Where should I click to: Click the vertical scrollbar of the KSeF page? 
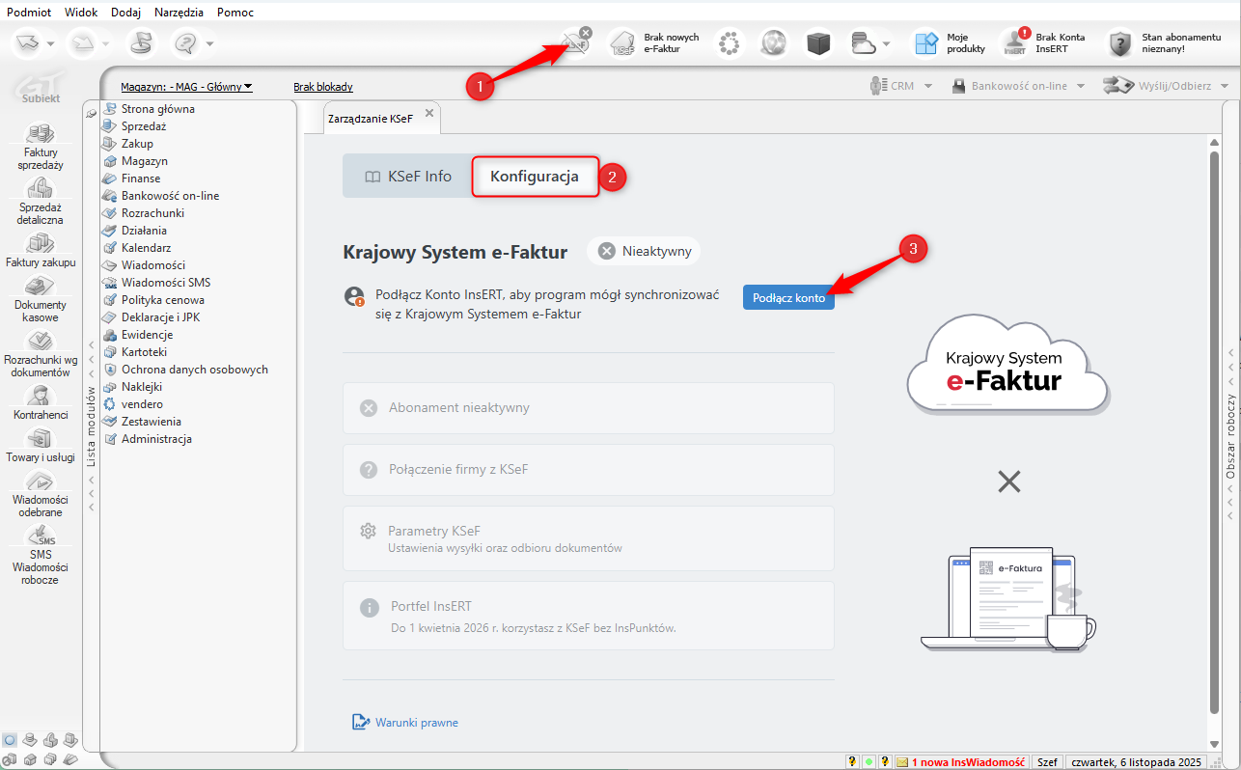[x=1214, y=431]
